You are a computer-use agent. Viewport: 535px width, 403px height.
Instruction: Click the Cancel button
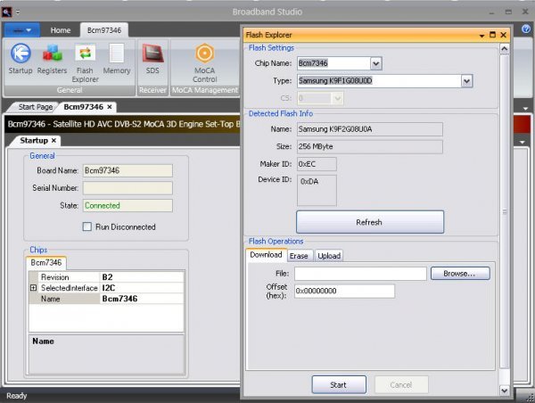coord(401,385)
